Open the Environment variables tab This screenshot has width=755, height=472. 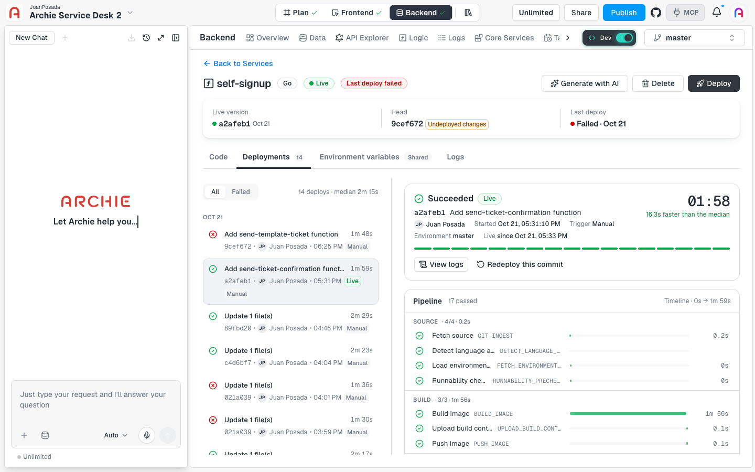click(374, 157)
